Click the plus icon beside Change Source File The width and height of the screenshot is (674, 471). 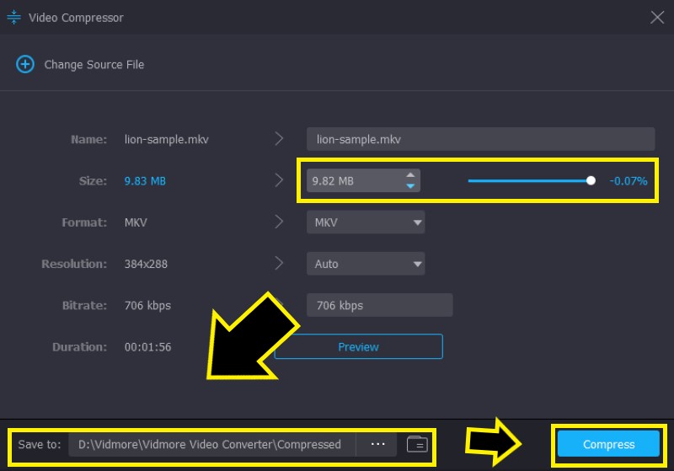click(x=25, y=64)
